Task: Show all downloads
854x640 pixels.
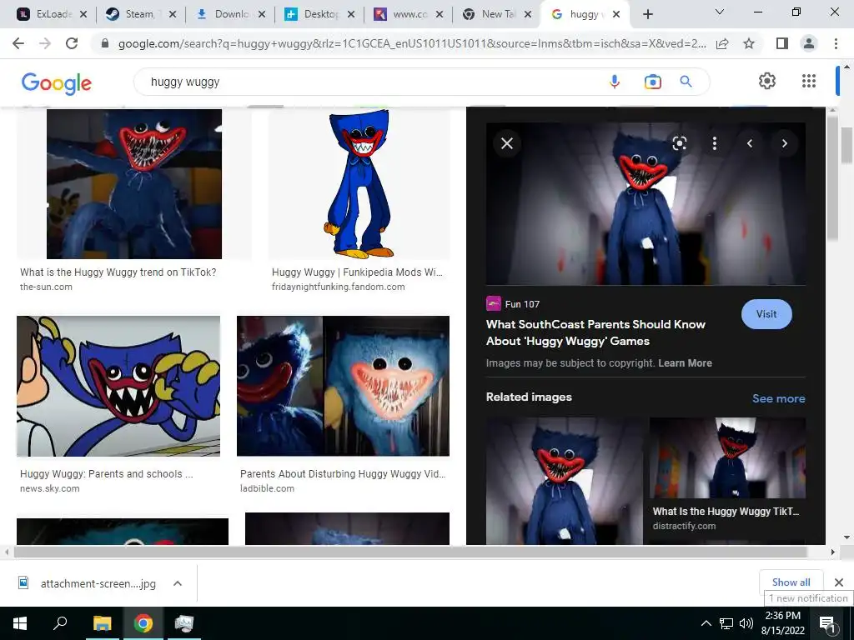Action: 791,582
